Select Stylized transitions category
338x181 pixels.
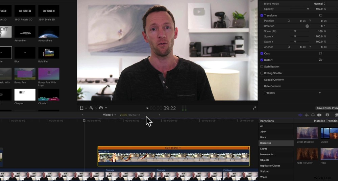point(276,171)
